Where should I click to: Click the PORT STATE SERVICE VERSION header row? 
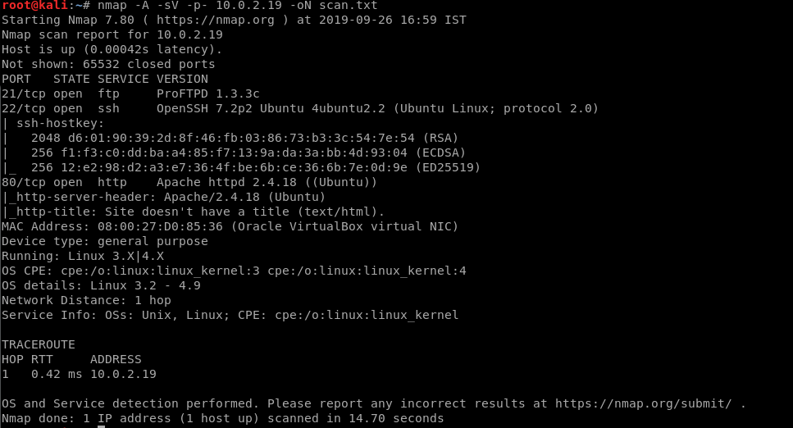pyautogui.click(x=105, y=80)
